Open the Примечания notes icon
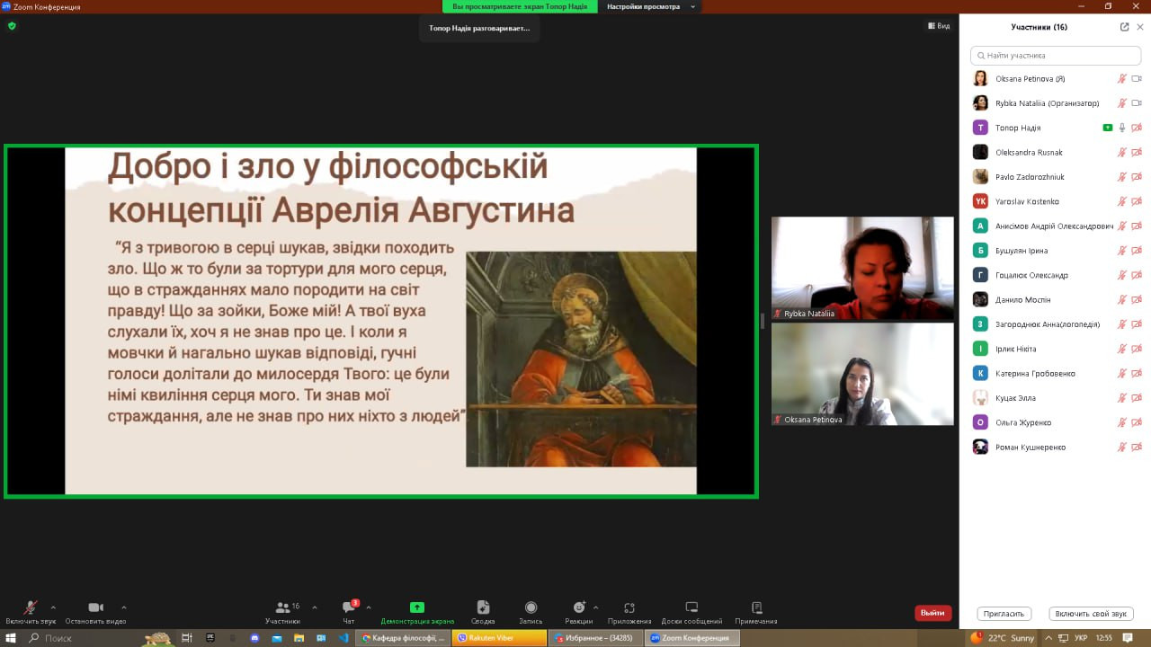The height and width of the screenshot is (647, 1151). pyautogui.click(x=756, y=608)
